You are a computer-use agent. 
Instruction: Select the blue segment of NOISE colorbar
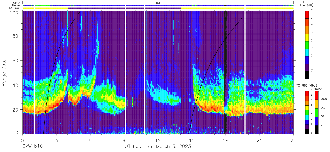point(317,121)
